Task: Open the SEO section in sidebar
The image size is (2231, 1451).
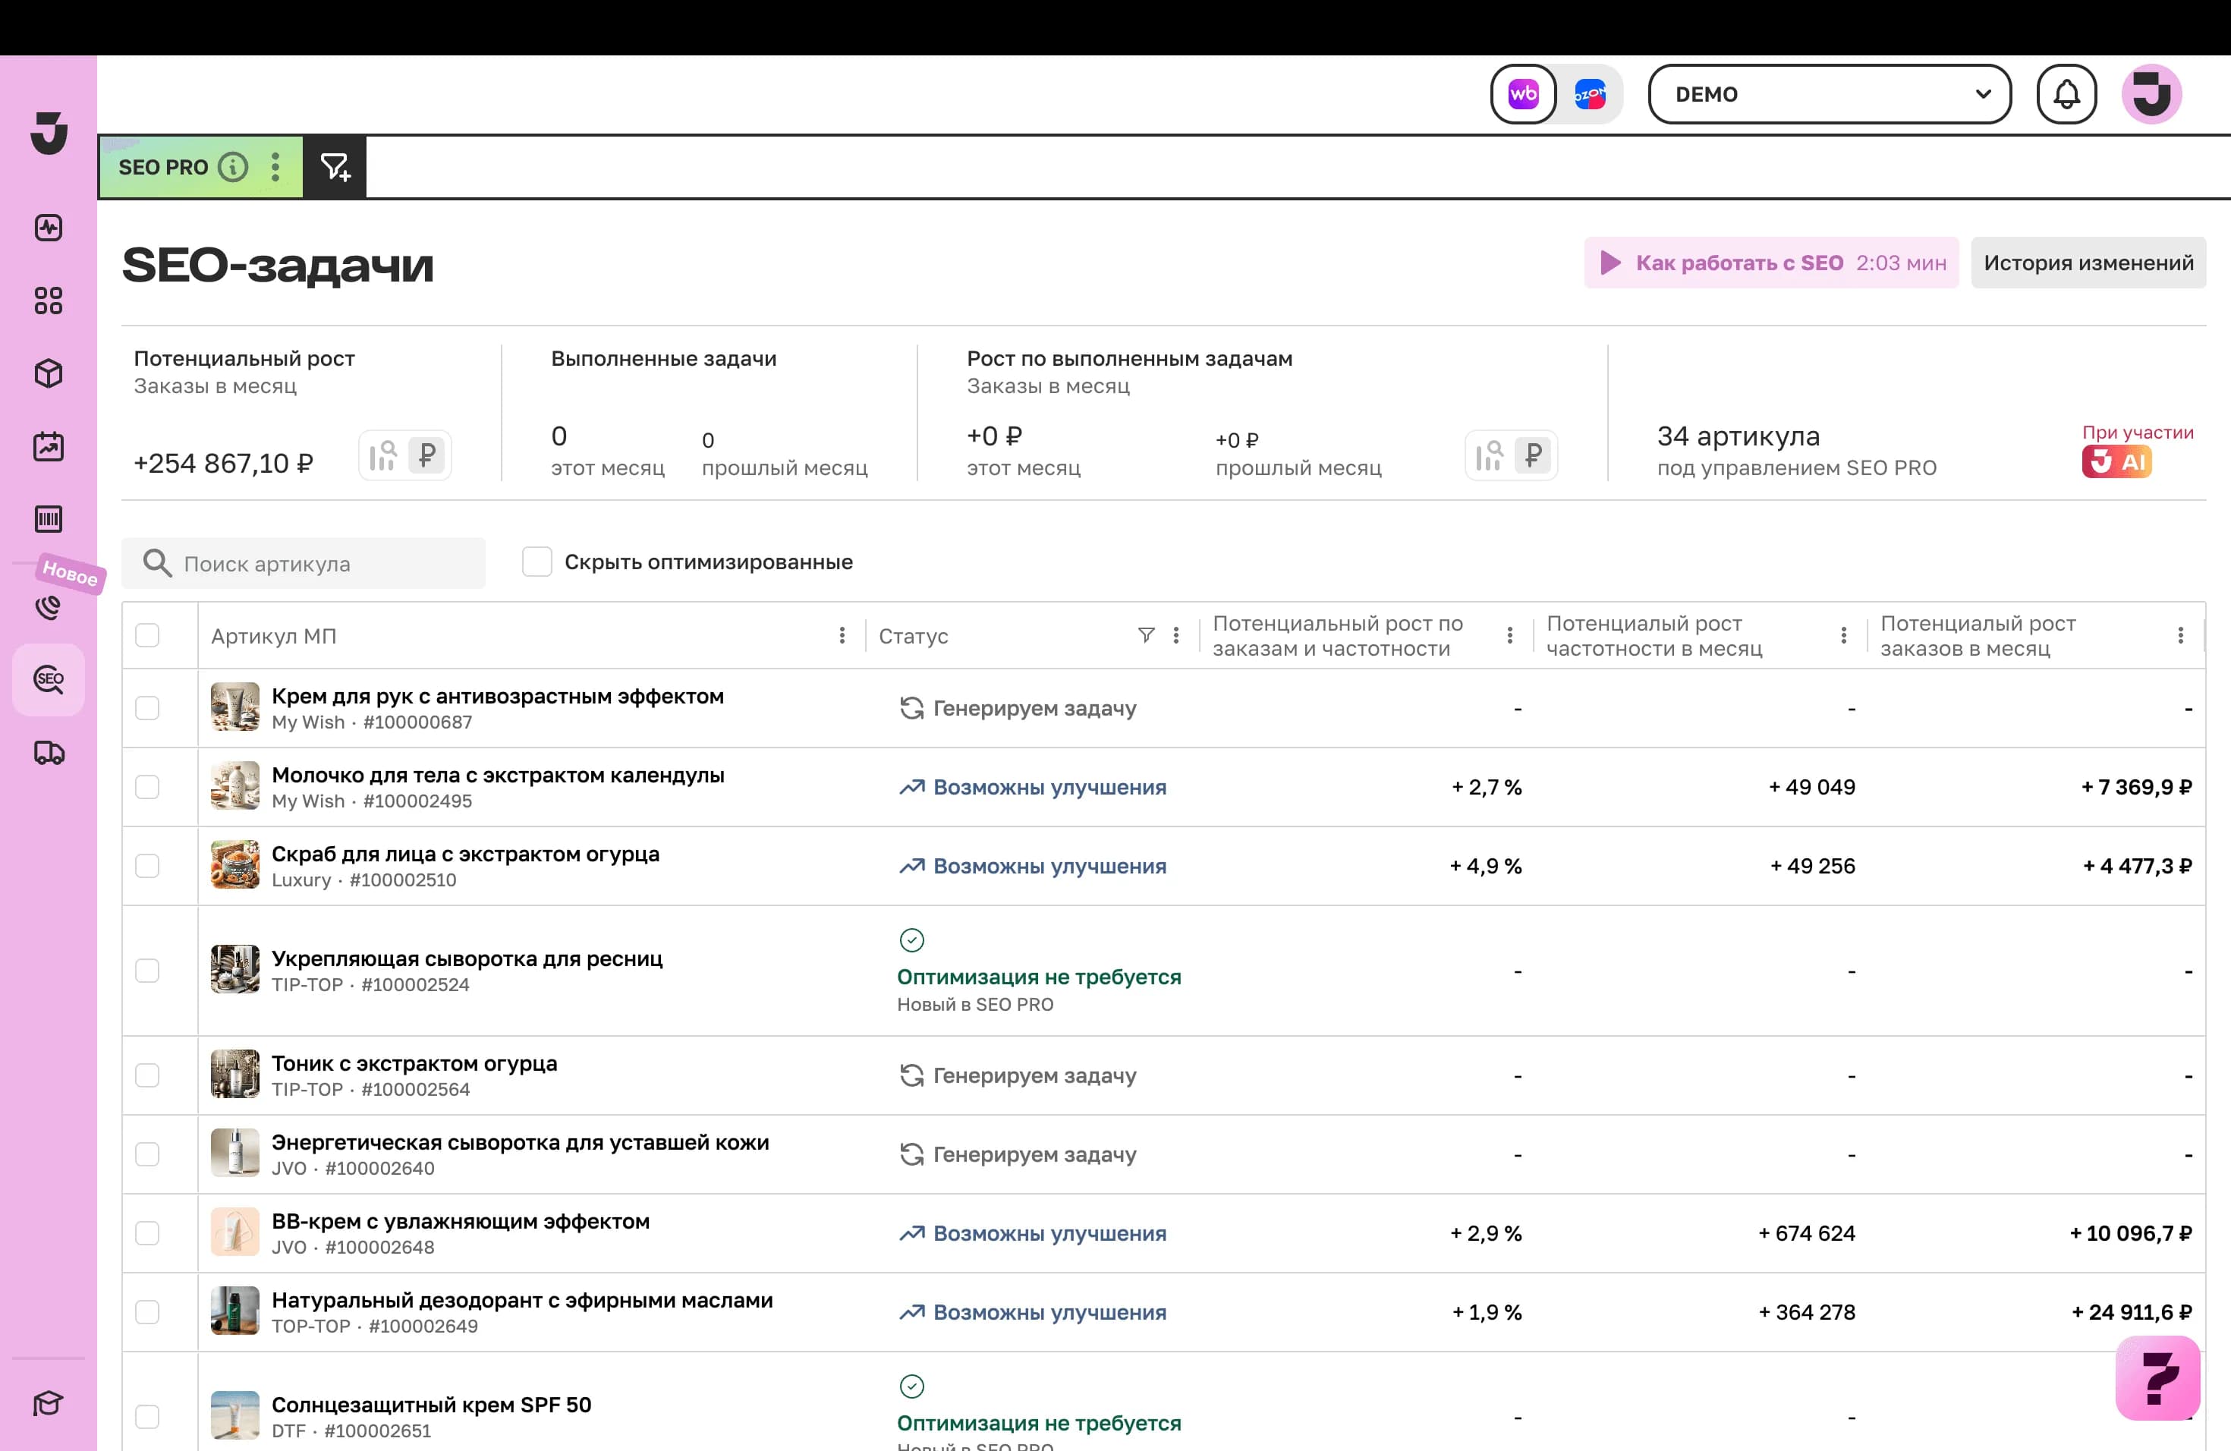Action: pos(49,679)
